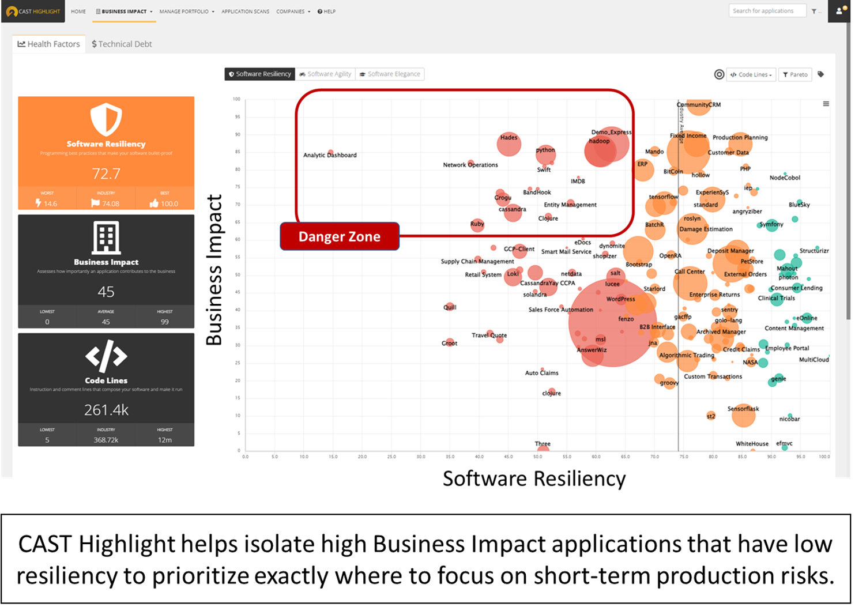The width and height of the screenshot is (855, 607).
Task: Open the user account icon
Action: coord(839,11)
